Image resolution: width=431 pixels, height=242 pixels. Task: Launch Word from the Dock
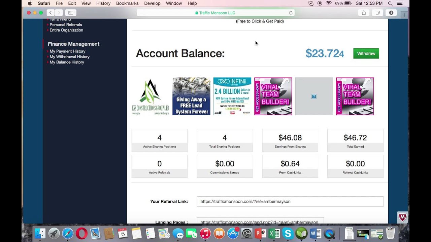(x=316, y=233)
